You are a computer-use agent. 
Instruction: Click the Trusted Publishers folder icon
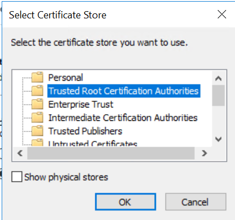point(37,131)
